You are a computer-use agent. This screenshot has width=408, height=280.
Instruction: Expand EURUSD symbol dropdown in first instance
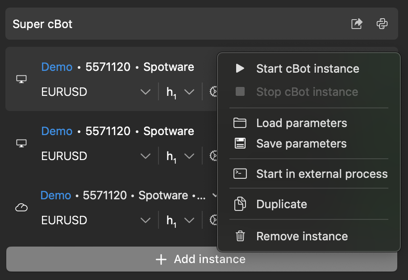tap(146, 92)
